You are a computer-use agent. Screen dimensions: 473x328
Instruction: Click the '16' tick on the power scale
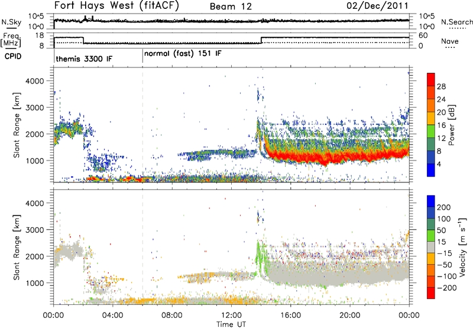441,126
